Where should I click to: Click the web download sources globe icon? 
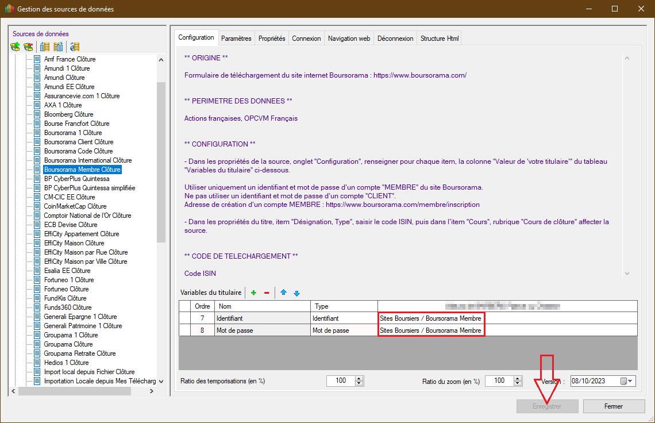coord(74,47)
